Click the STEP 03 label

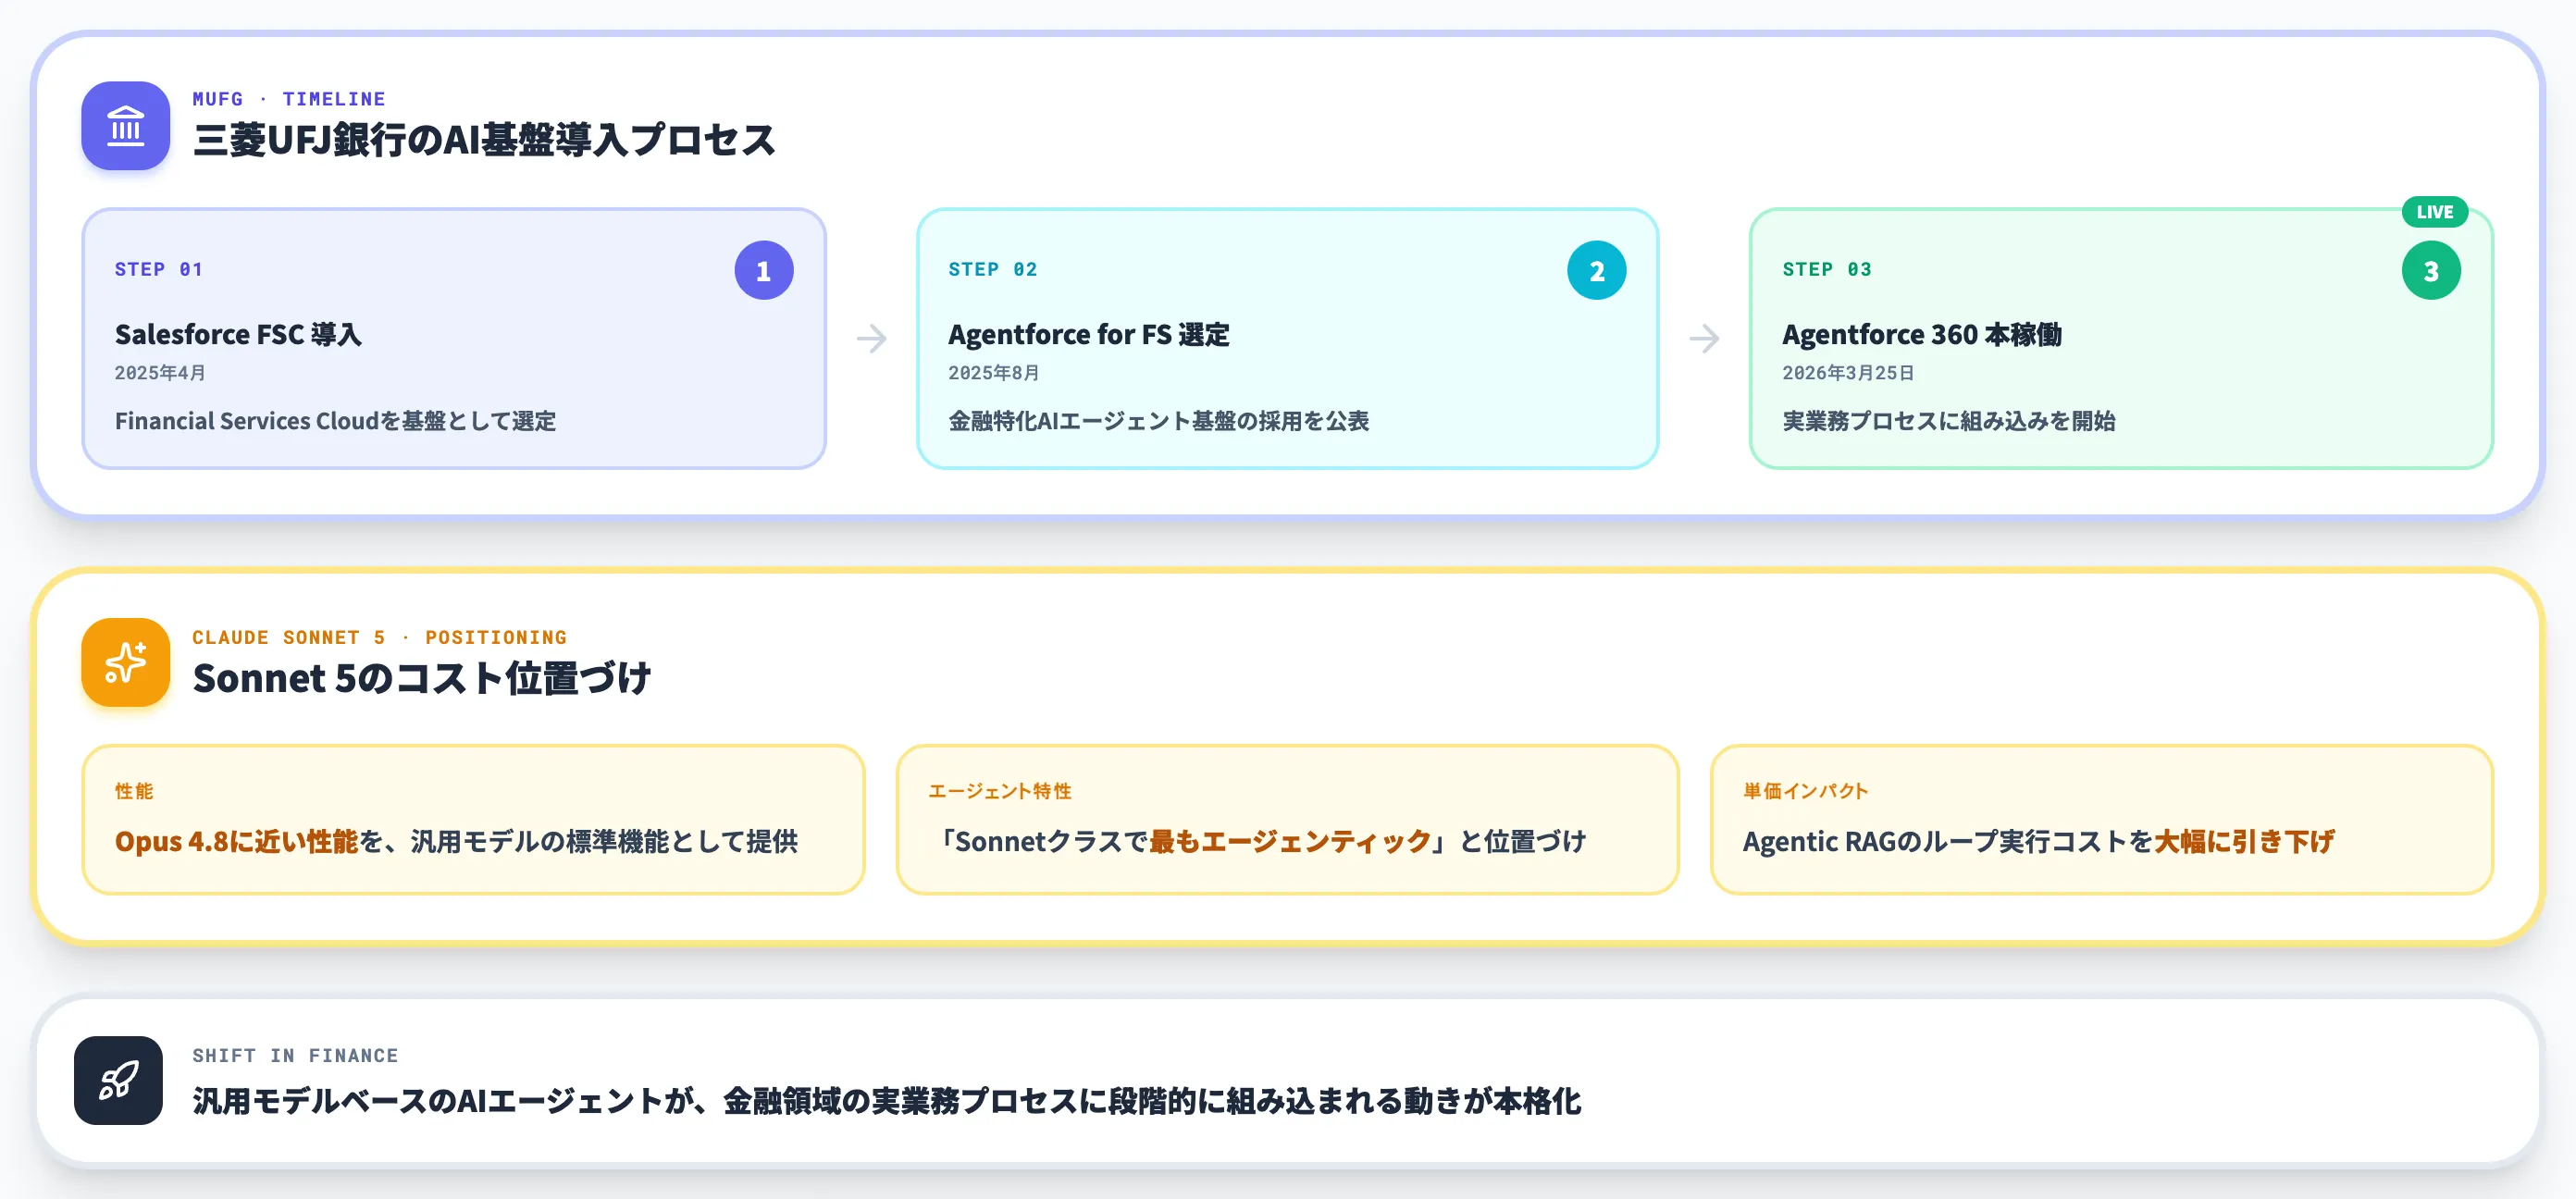[1827, 269]
